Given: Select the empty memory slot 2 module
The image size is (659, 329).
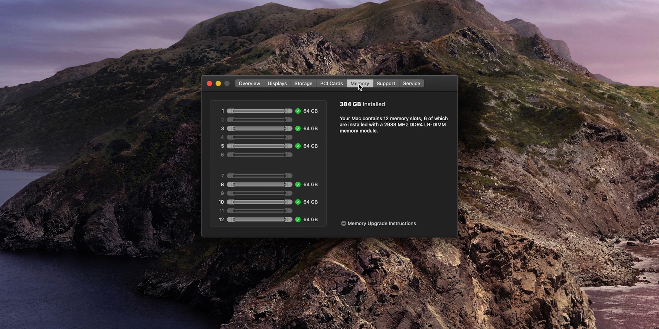Looking at the screenshot, I should tap(259, 120).
